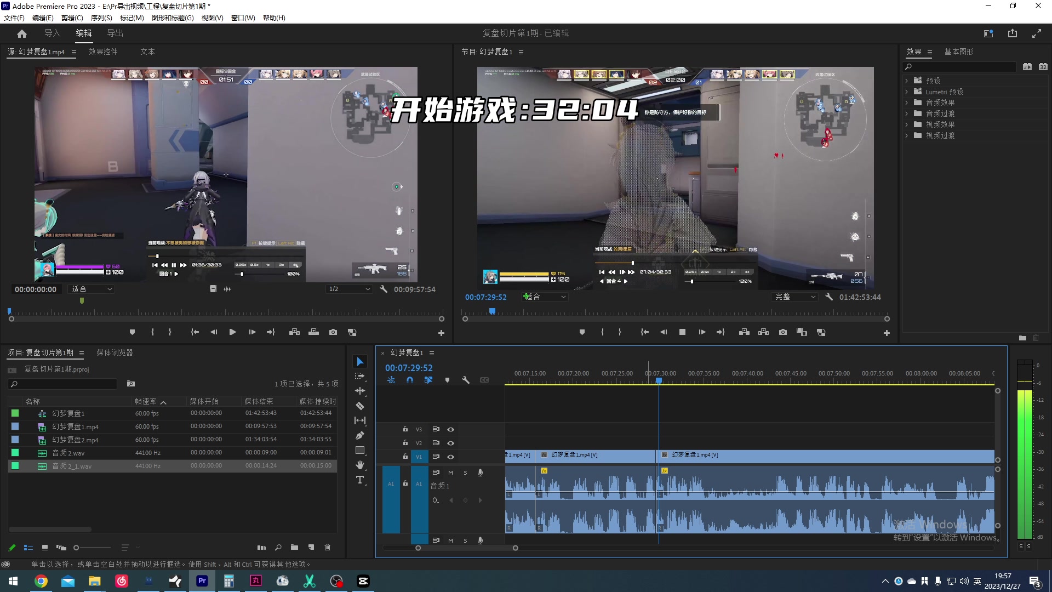Image resolution: width=1052 pixels, height=592 pixels.
Task: Click Export Frame camera in Program monitor
Action: (783, 332)
